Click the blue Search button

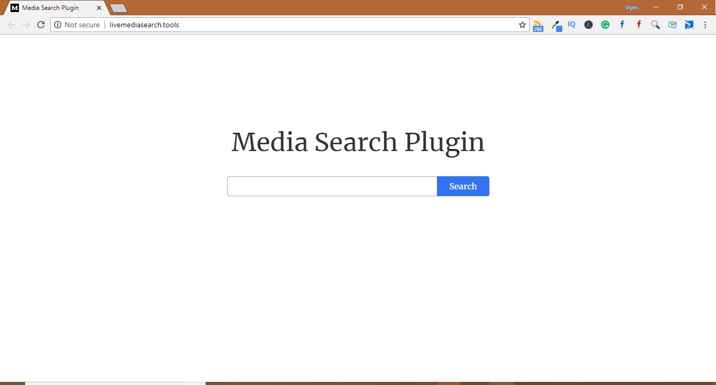coord(463,186)
